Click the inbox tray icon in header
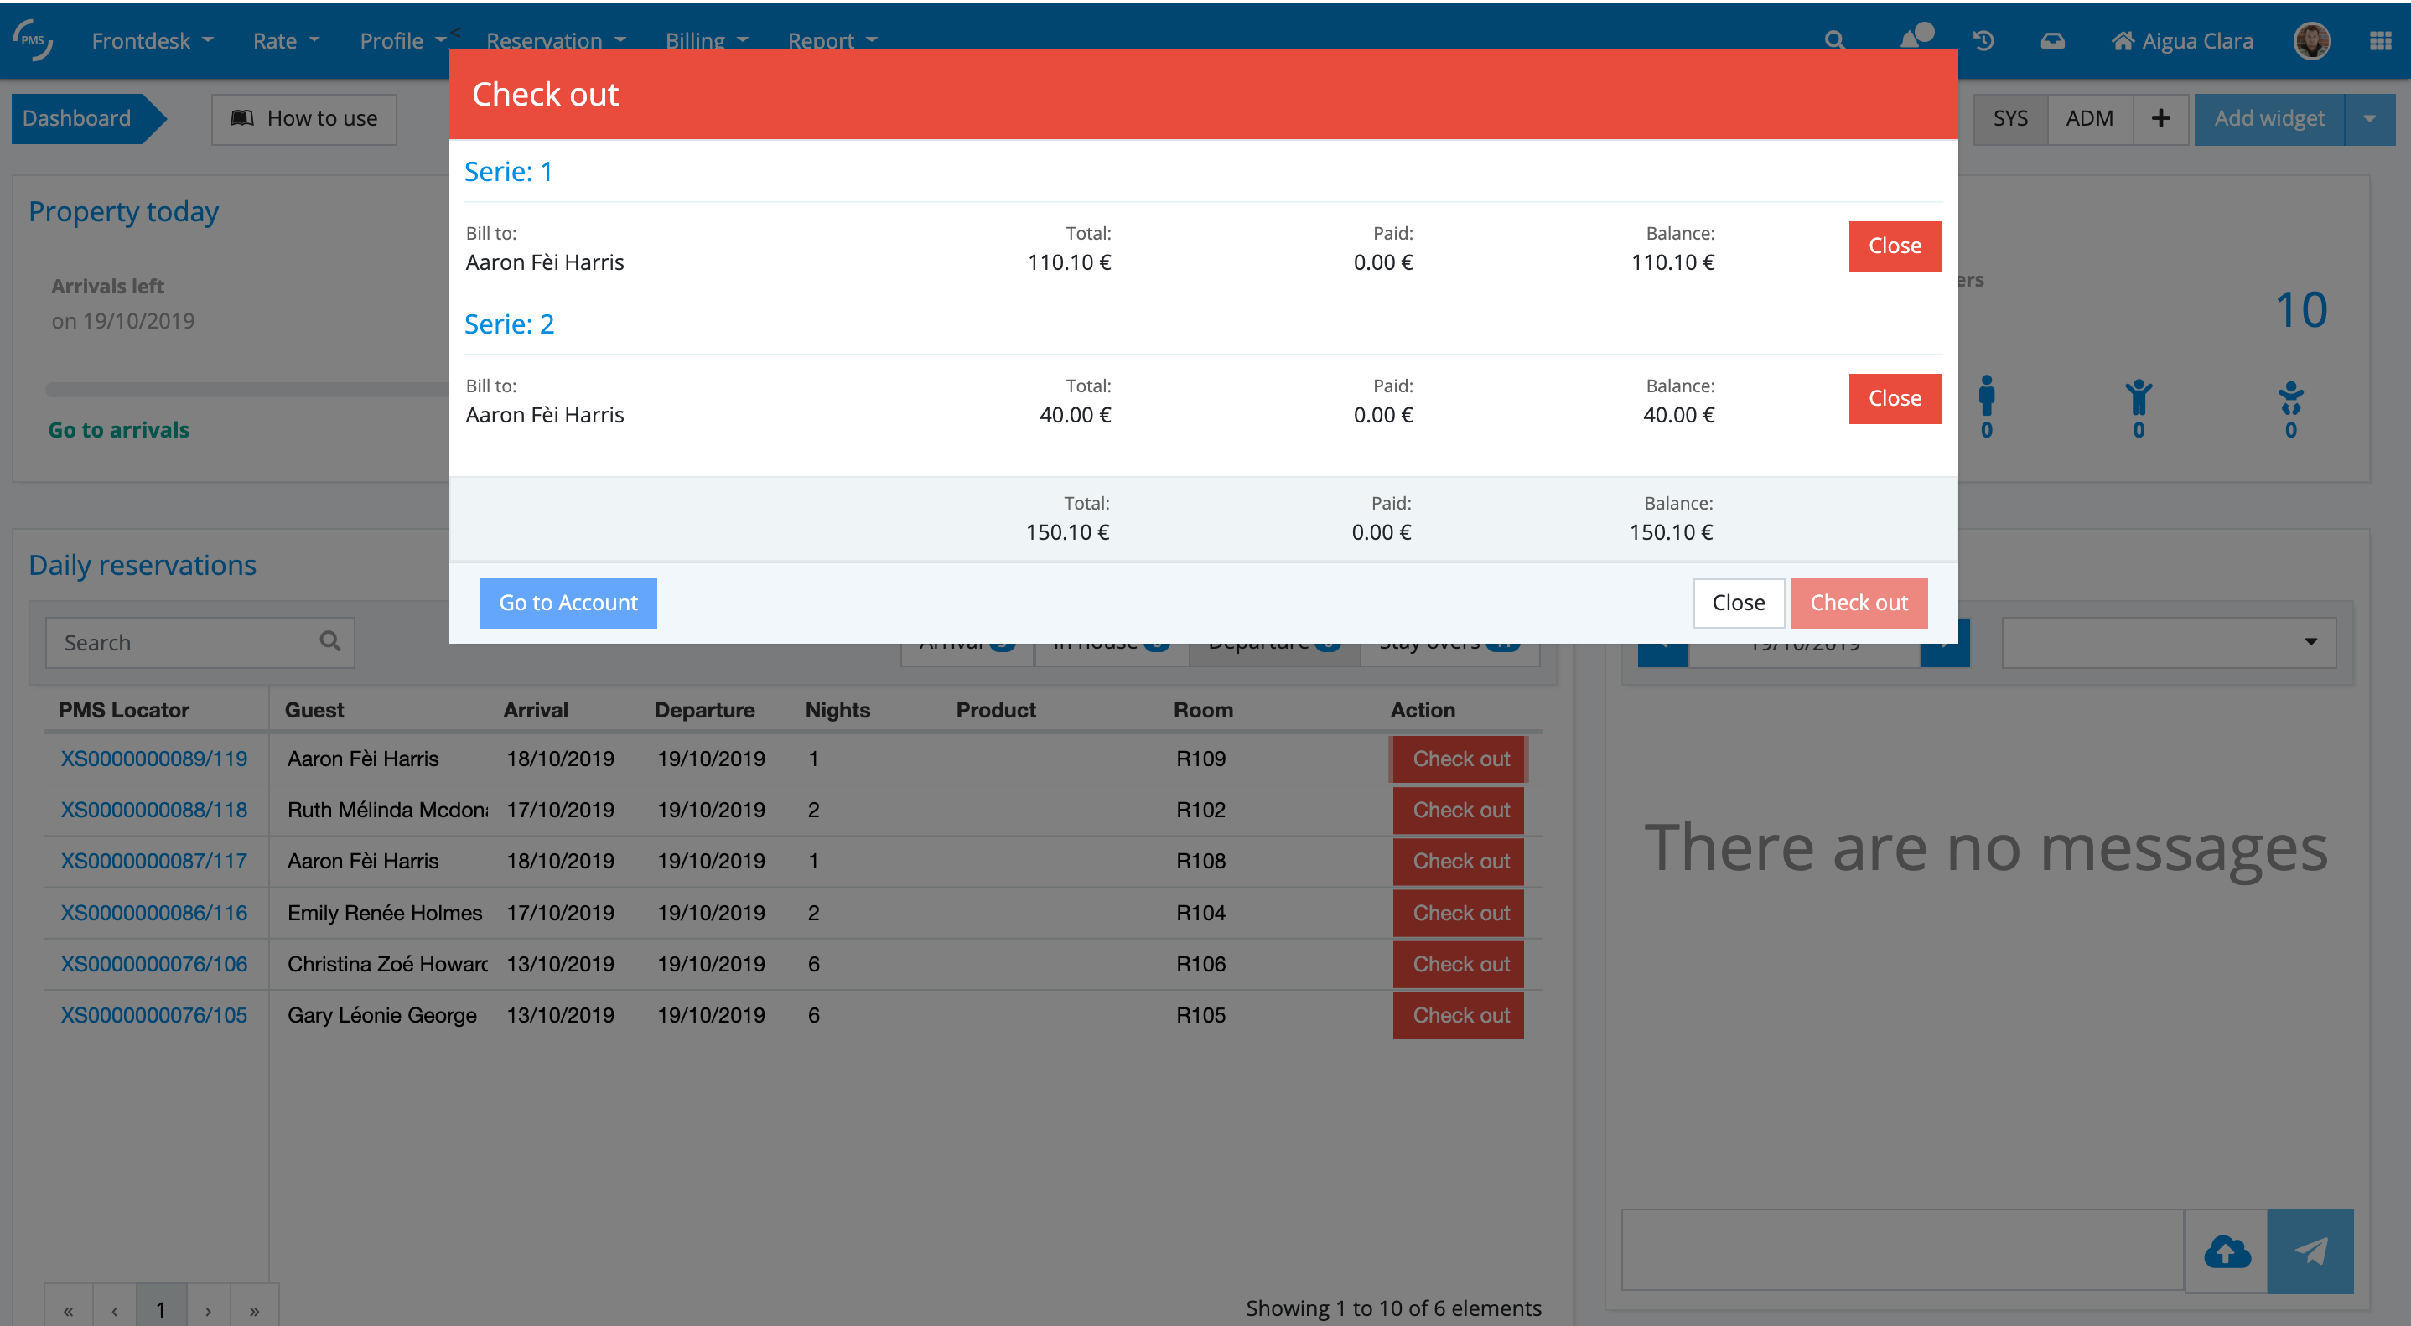Image resolution: width=2411 pixels, height=1326 pixels. (2052, 40)
